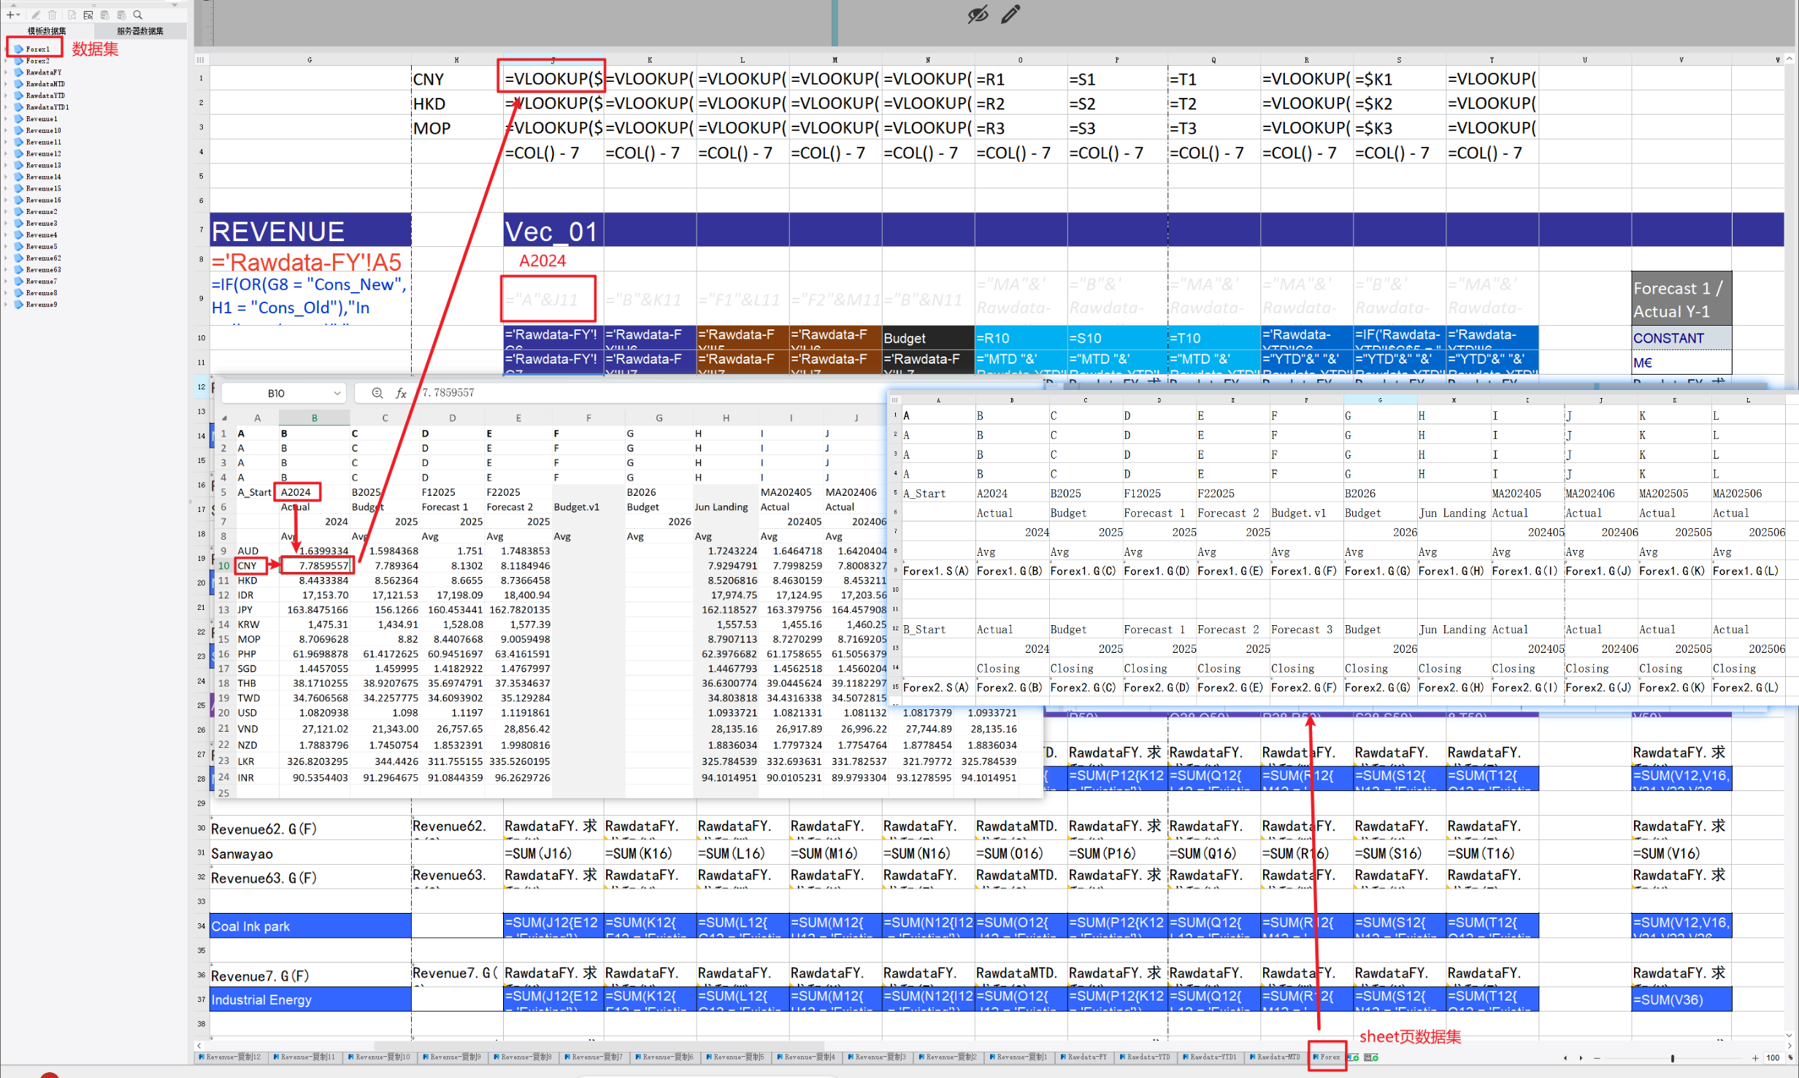This screenshot has height=1078, width=1799.
Task: Expand the RawdataYTD dataset node
Action: 7,96
